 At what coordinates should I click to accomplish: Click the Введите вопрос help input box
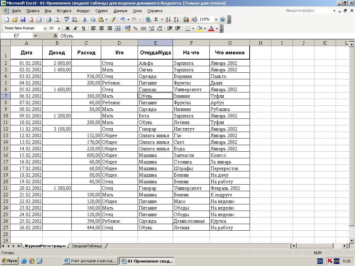pyautogui.click(x=308, y=11)
